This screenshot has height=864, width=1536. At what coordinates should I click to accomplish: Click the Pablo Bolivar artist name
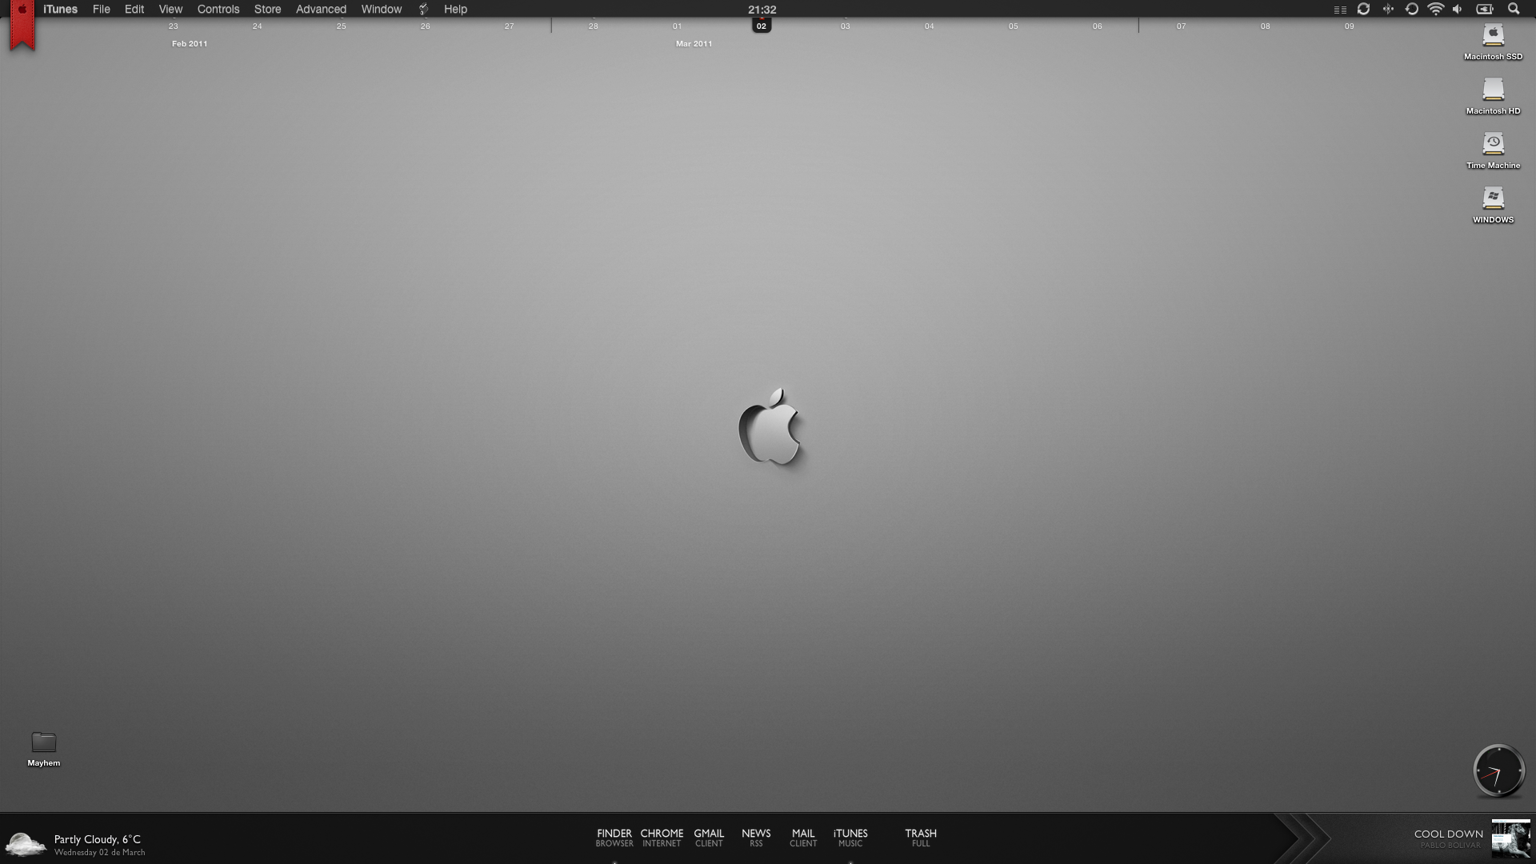[1450, 846]
